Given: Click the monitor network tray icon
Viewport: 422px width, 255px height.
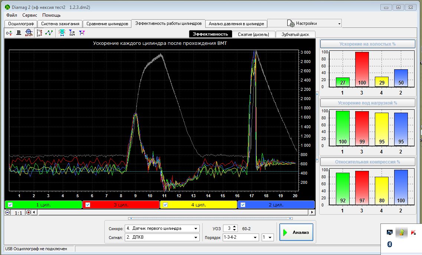Looking at the screenshot, I should pyautogui.click(x=389, y=232).
